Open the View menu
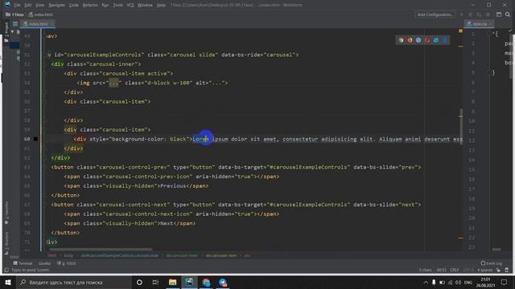This screenshot has height=289, width=515. tap(39, 6)
